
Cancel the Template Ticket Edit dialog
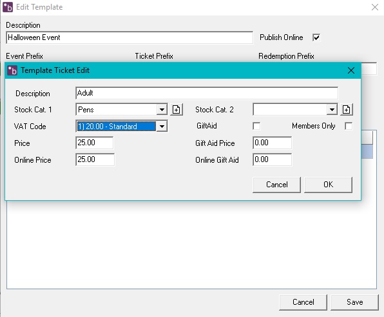[x=277, y=185]
